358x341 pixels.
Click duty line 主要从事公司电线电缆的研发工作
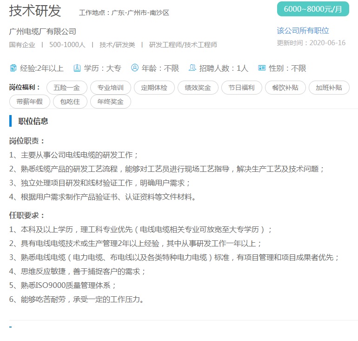[73, 155]
